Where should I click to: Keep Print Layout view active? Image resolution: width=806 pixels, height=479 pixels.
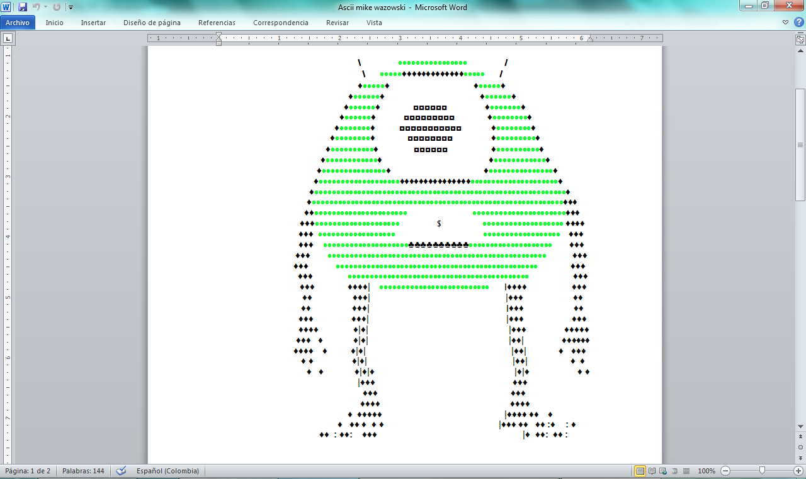[x=640, y=470]
